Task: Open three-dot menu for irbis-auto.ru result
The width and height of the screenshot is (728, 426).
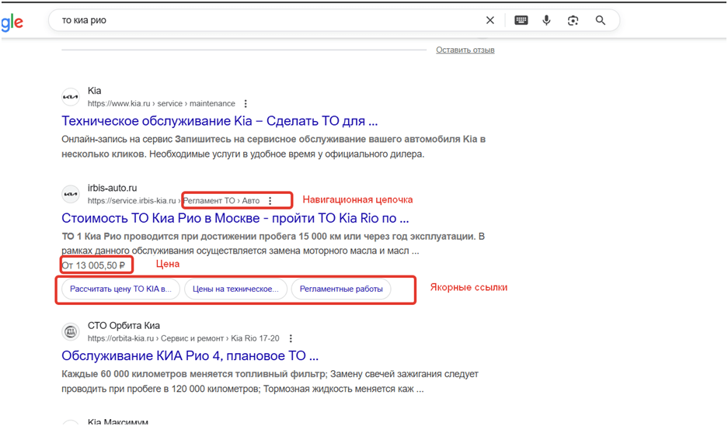Action: click(x=270, y=201)
